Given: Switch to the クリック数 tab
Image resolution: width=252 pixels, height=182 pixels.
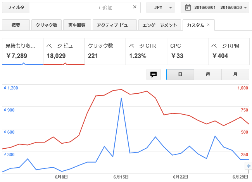Looking at the screenshot, I should pyautogui.click(x=46, y=25).
